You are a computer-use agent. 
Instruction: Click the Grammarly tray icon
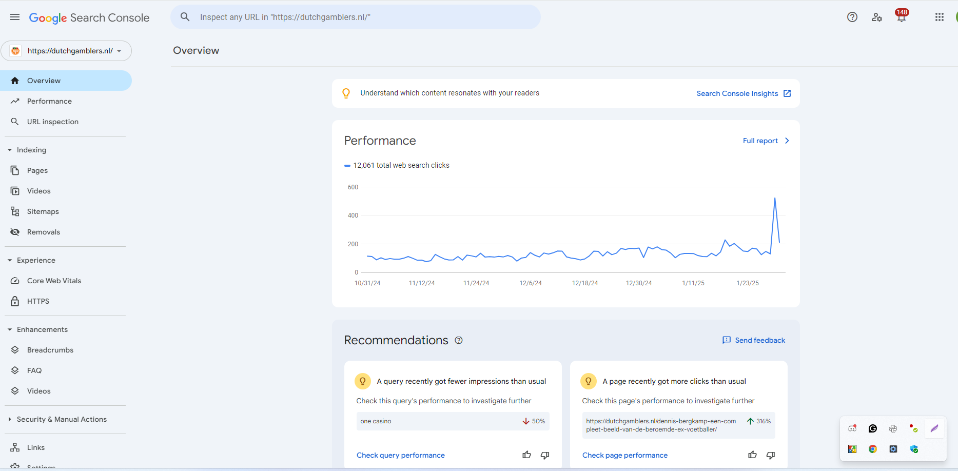pos(873,428)
